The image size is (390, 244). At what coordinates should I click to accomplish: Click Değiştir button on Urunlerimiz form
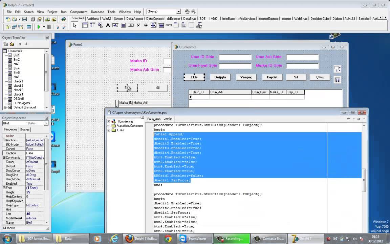coord(220,77)
